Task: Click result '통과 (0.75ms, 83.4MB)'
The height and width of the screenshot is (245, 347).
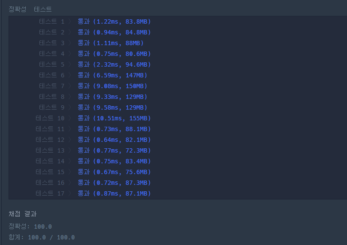Action: 114,161
